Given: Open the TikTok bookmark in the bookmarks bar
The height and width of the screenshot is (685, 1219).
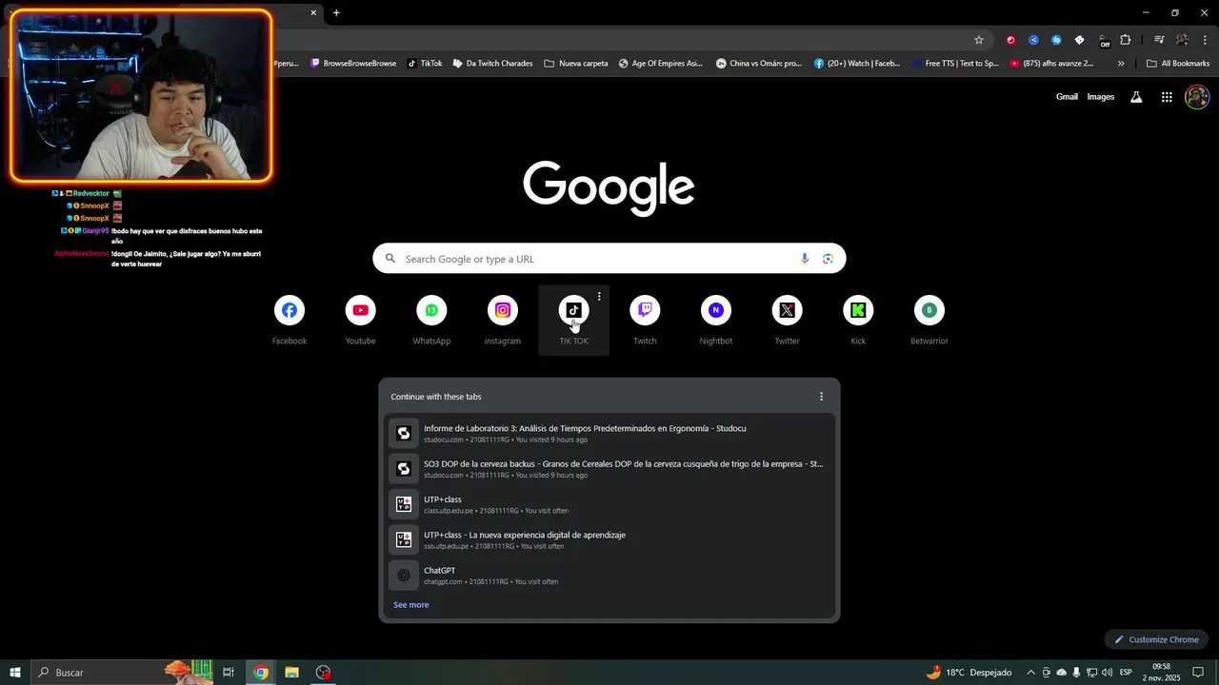Looking at the screenshot, I should 425,64.
